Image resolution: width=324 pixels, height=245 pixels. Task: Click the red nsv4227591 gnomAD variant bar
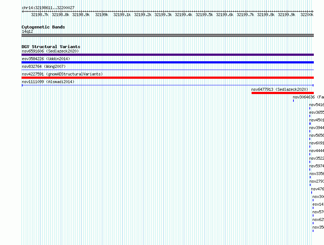pos(167,78)
